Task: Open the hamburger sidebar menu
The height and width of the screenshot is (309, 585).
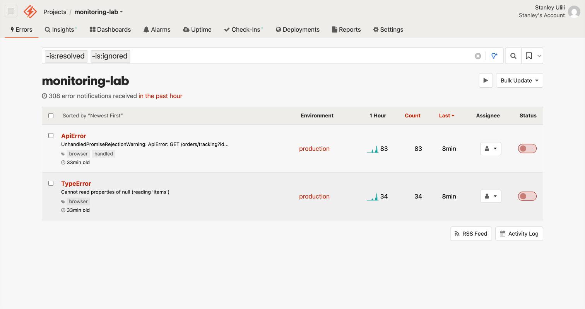Action: (11, 11)
